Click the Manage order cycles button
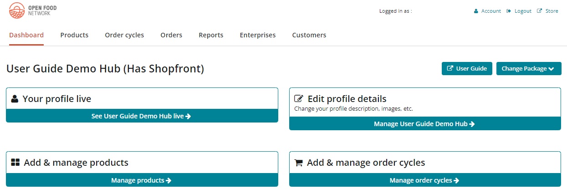The height and width of the screenshot is (194, 567). pyautogui.click(x=424, y=180)
